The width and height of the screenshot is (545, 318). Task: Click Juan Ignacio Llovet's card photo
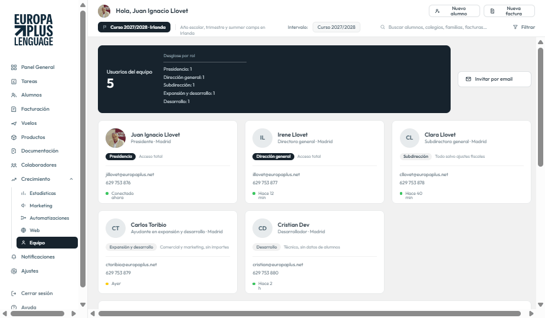116,138
